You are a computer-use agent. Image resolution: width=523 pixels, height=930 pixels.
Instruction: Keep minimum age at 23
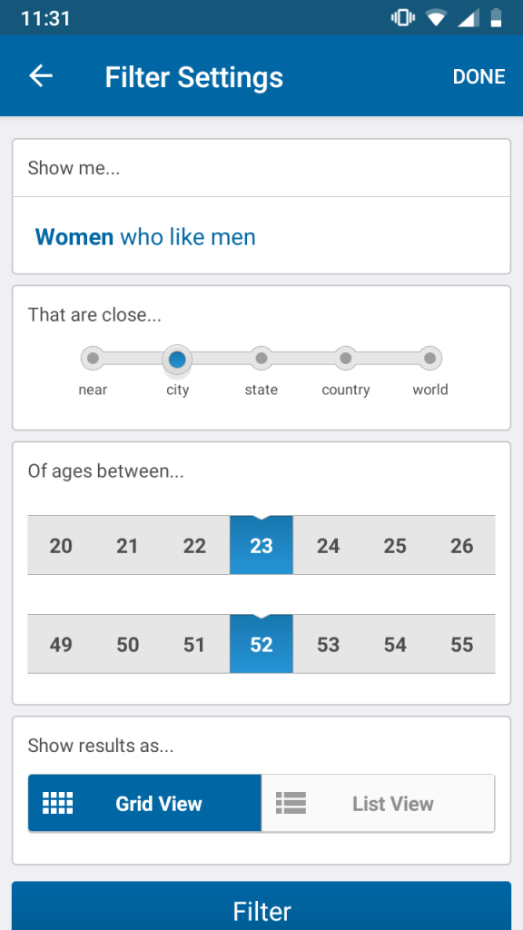261,545
